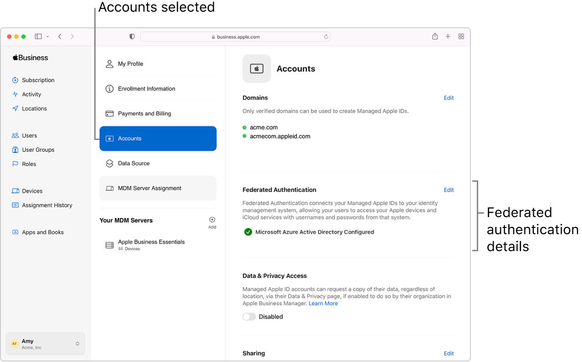
Task: Edit the Federated Authentication settings
Action: (x=448, y=190)
